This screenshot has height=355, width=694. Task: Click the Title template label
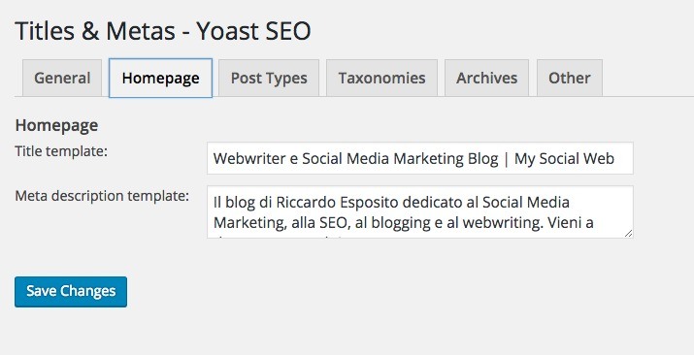tap(61, 151)
